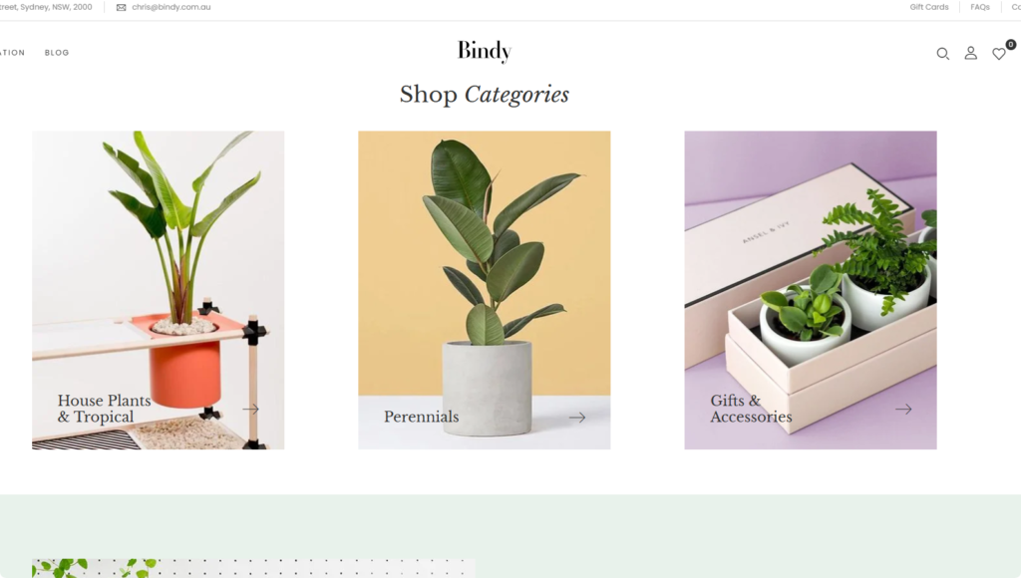This screenshot has height=578, width=1021.
Task: Click the envelope email icon
Action: 121,7
